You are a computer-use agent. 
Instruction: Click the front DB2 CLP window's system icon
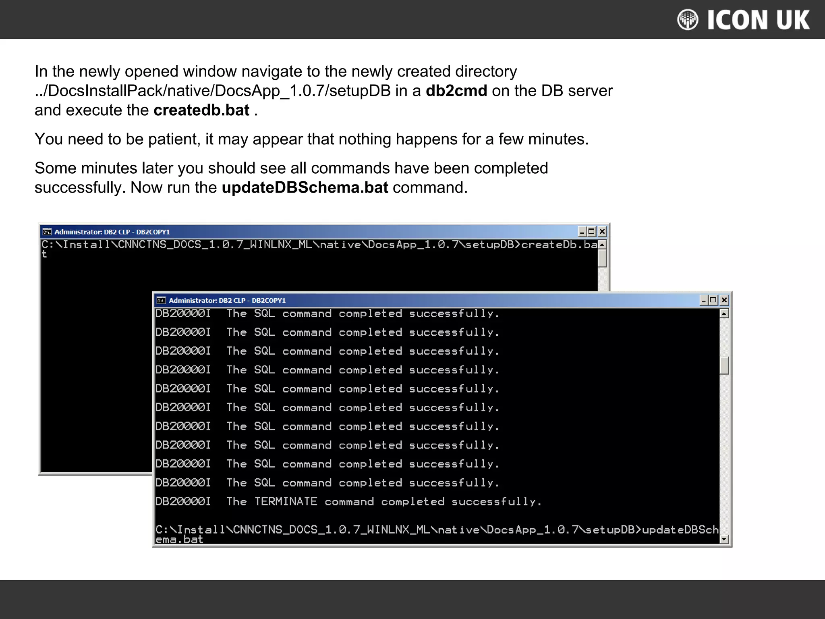point(161,300)
